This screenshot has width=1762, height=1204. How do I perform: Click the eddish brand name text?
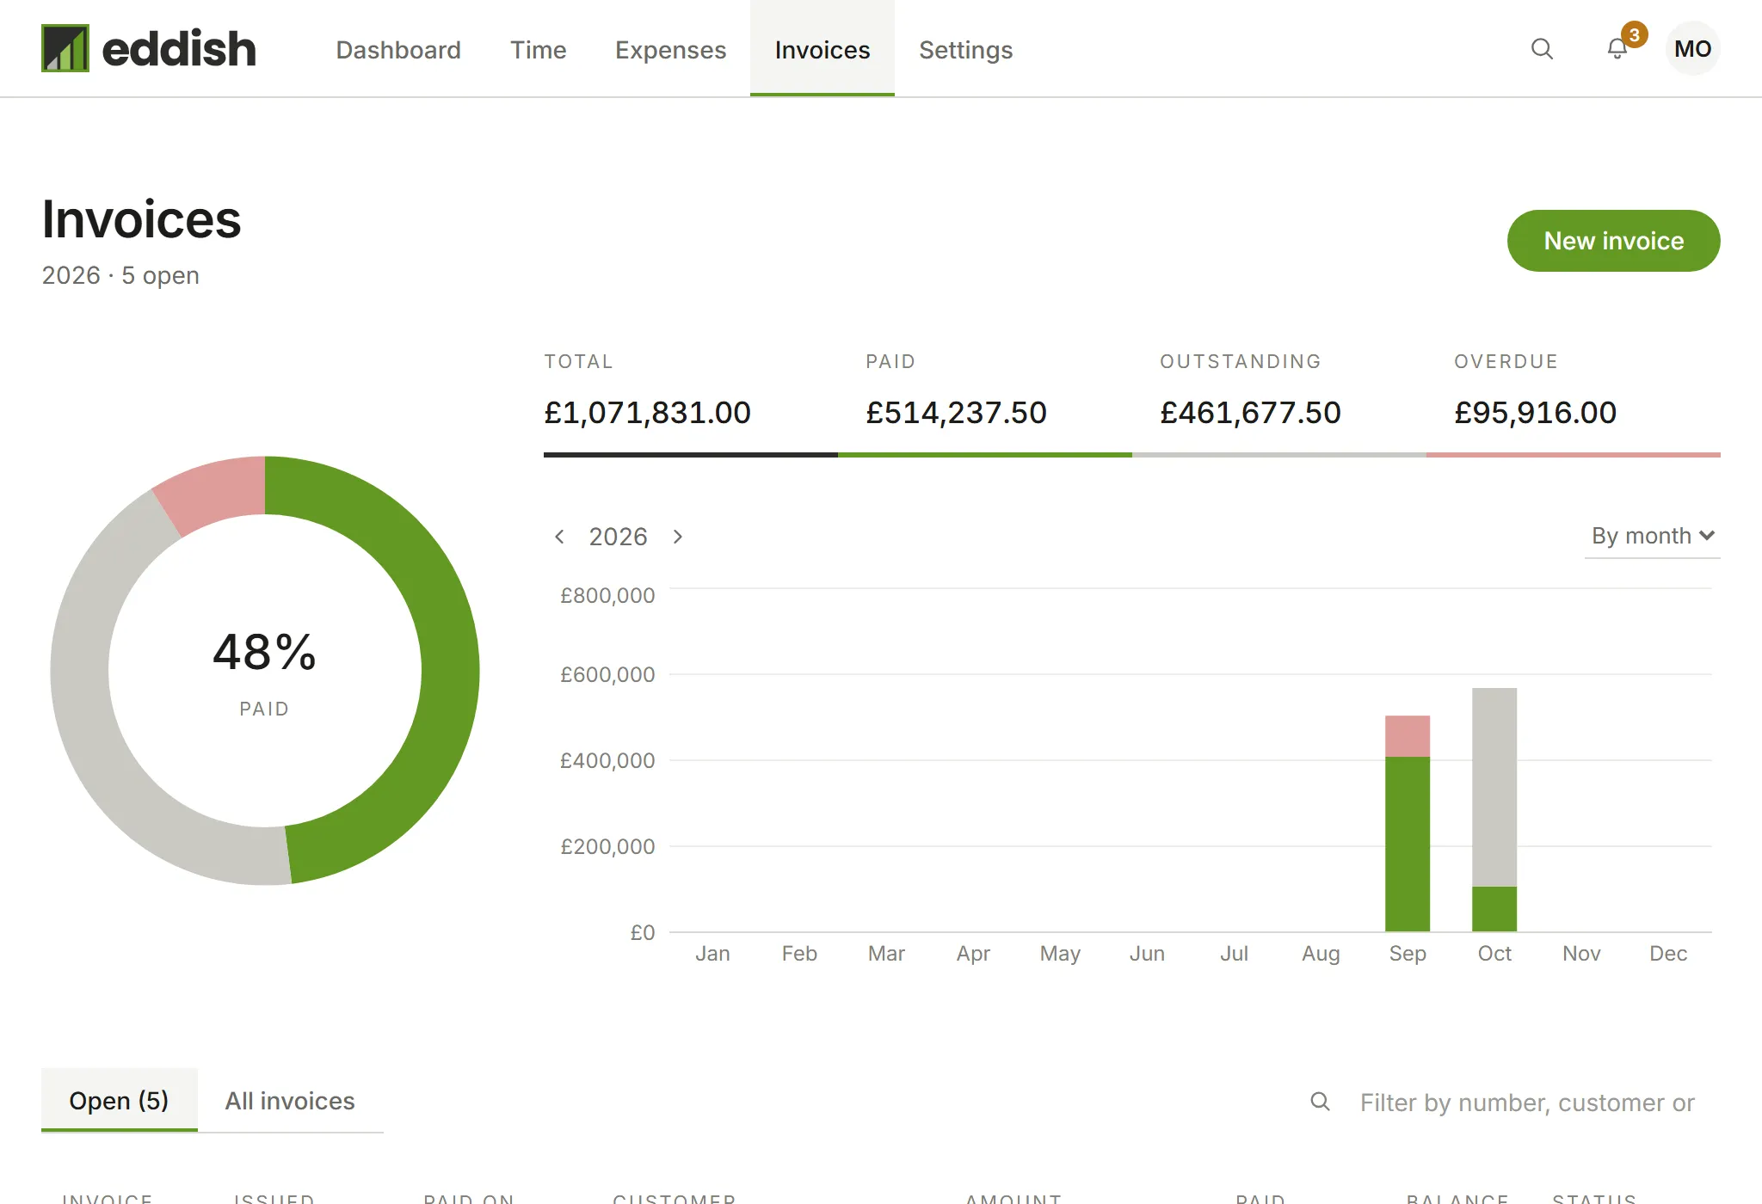click(179, 49)
